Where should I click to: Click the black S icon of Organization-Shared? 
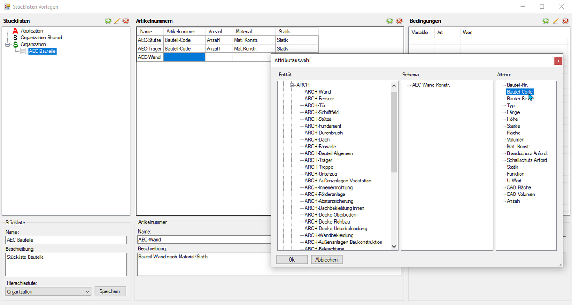(15, 38)
